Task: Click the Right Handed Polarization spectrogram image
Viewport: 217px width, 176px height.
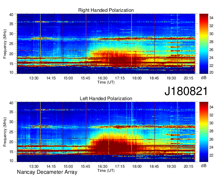Action: pyautogui.click(x=106, y=44)
